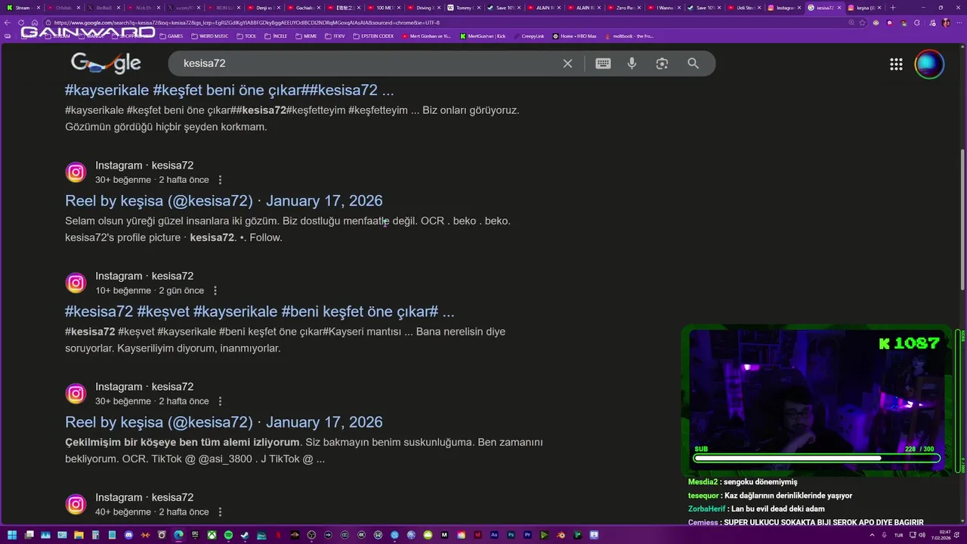Open the Windows Start menu
Screen dimensions: 967x544
[x=12, y=535]
